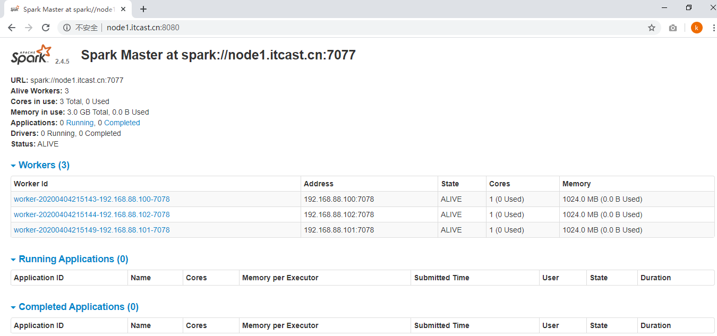The height and width of the screenshot is (336, 717).
Task: Click the browser Forward arrow
Action: tap(29, 28)
